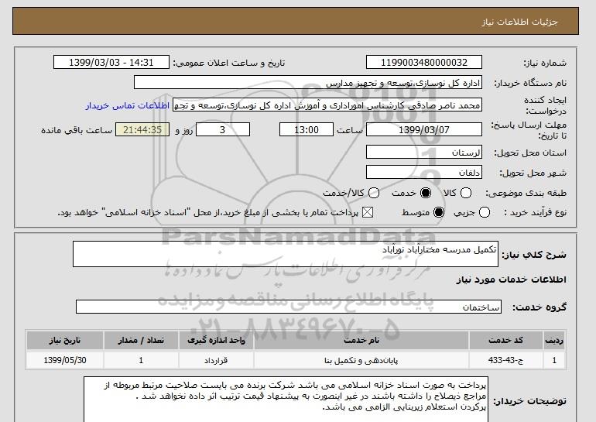Click the شرح کلی نیاز label
The image size is (596, 422).
(534, 255)
